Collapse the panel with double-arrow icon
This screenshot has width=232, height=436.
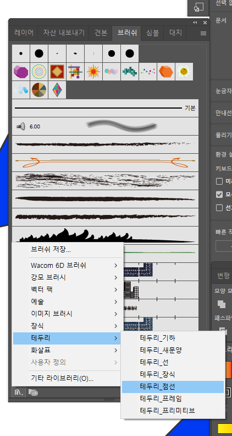[195, 23]
